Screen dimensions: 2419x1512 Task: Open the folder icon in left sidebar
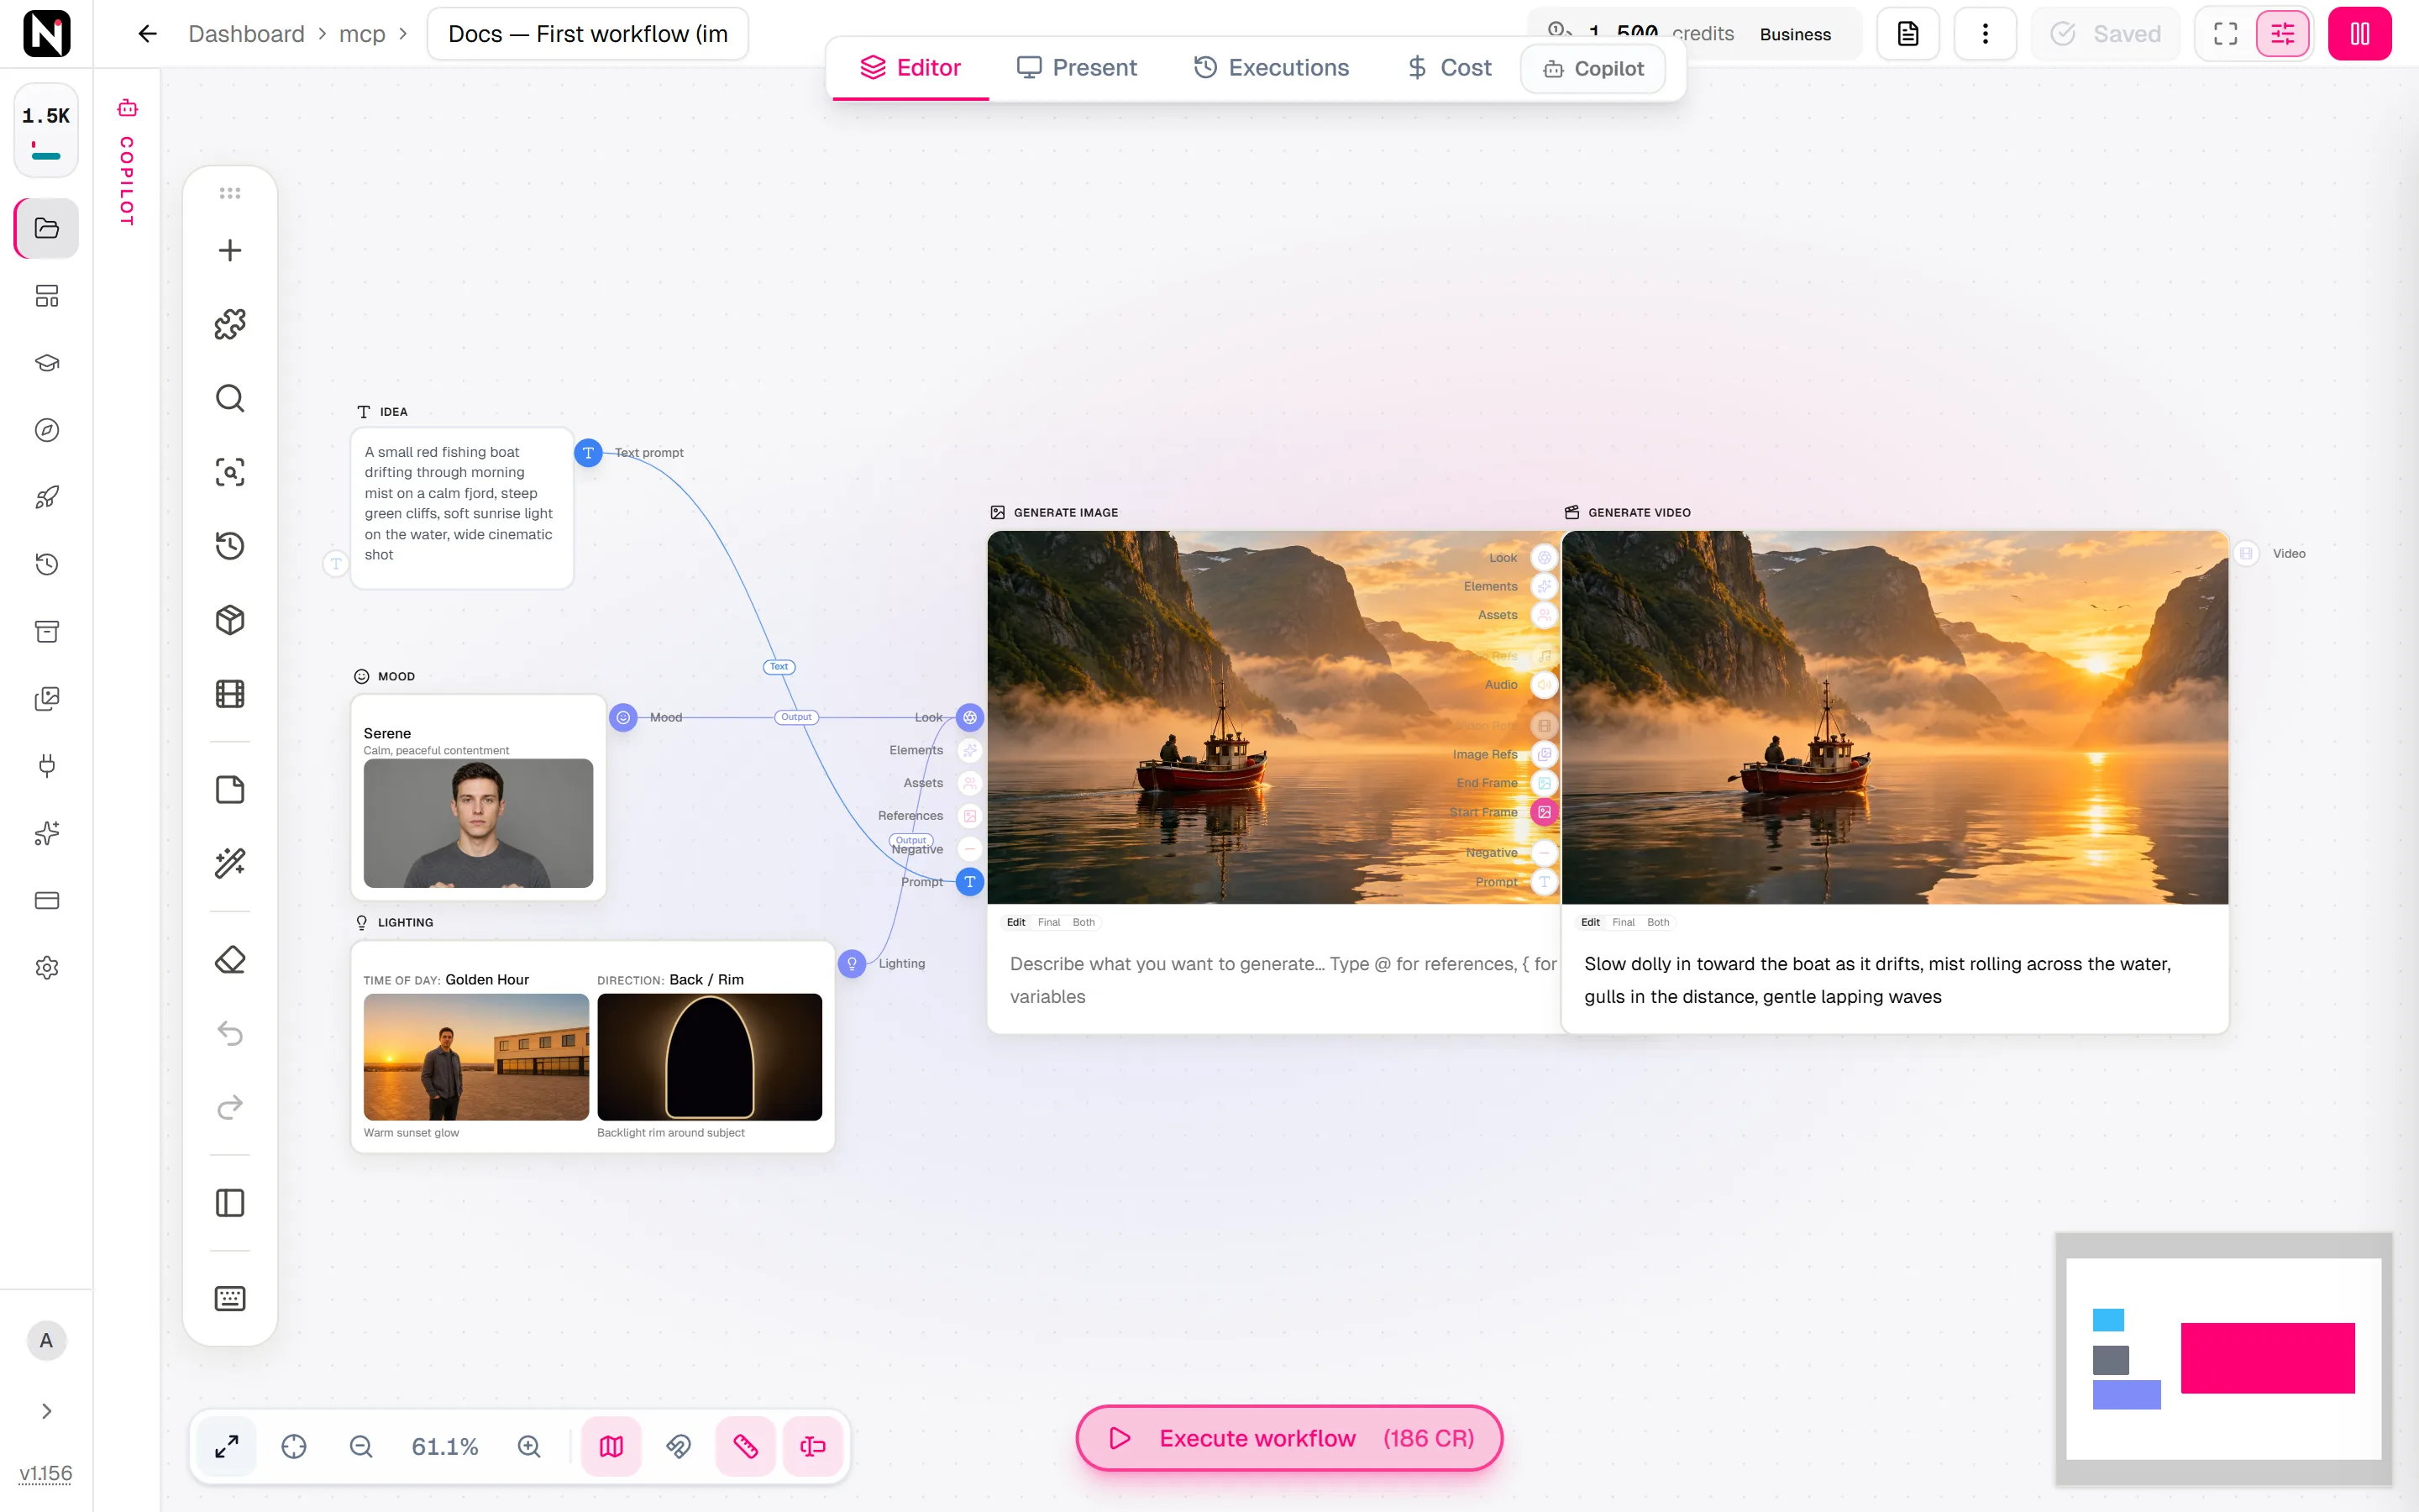tap(47, 228)
